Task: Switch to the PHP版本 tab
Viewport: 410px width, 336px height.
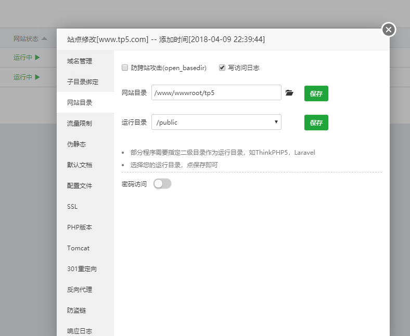Action: tap(80, 227)
